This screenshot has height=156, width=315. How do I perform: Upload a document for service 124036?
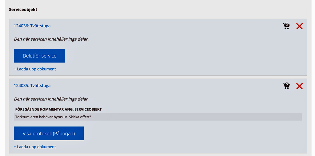pyautogui.click(x=35, y=69)
